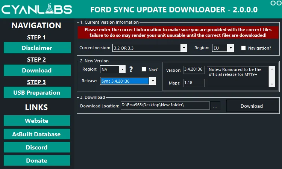Click the Notes scrollbar up arrow
Screen dimensions: 282x169
(272, 69)
